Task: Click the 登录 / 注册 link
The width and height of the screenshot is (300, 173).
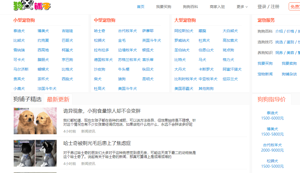Action: coord(268,7)
